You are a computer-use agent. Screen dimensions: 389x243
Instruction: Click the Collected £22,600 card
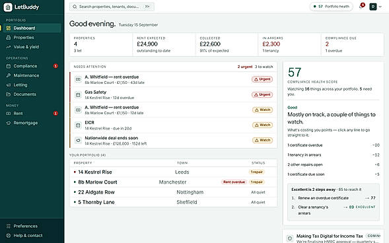227,45
